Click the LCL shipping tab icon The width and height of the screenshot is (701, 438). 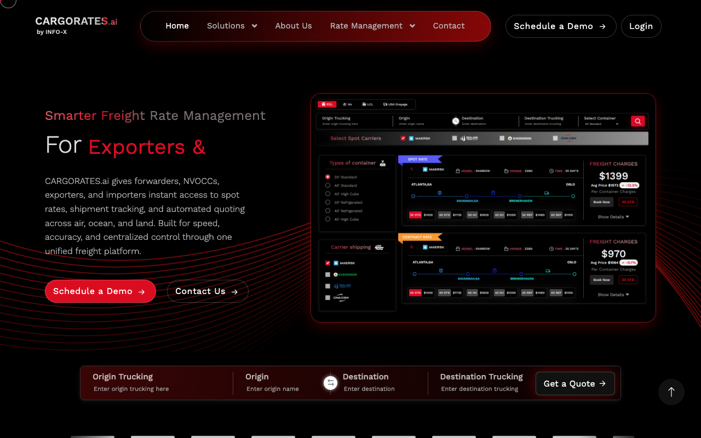click(x=365, y=105)
